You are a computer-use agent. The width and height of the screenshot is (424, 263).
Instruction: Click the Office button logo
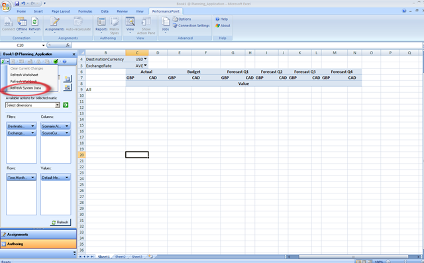pyautogui.click(x=6, y=6)
